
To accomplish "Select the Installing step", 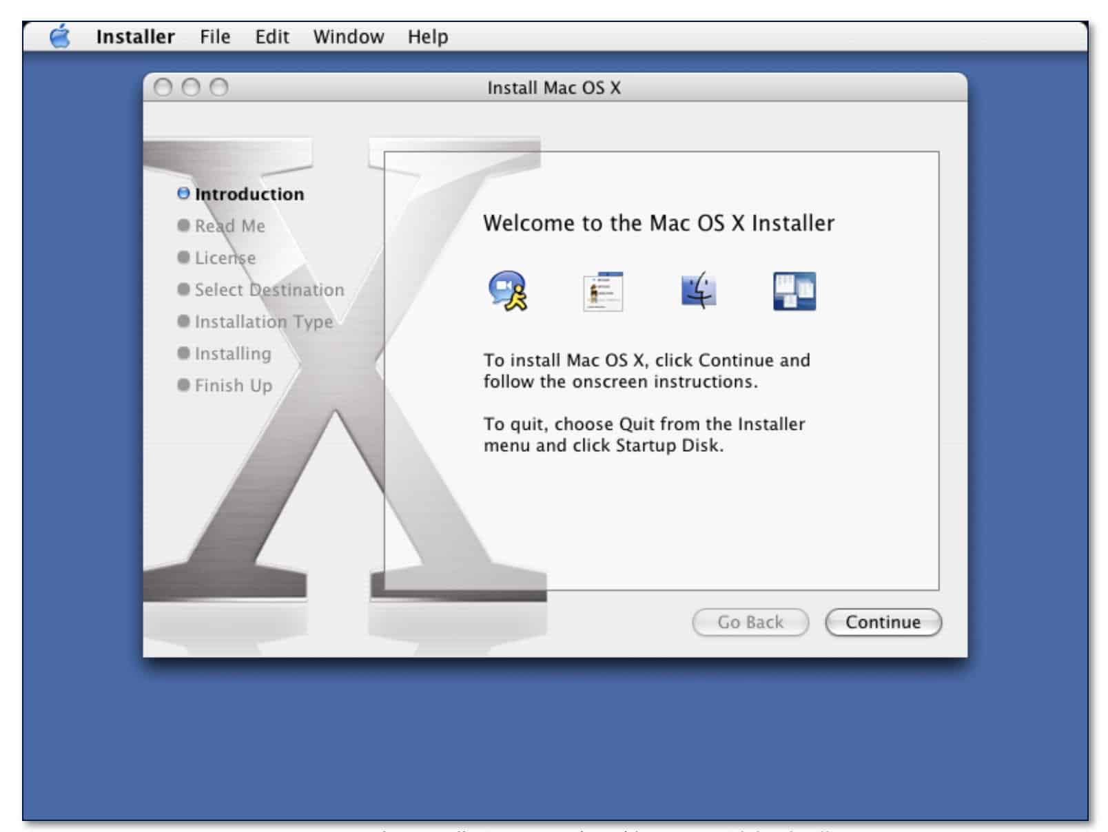I will (224, 353).
